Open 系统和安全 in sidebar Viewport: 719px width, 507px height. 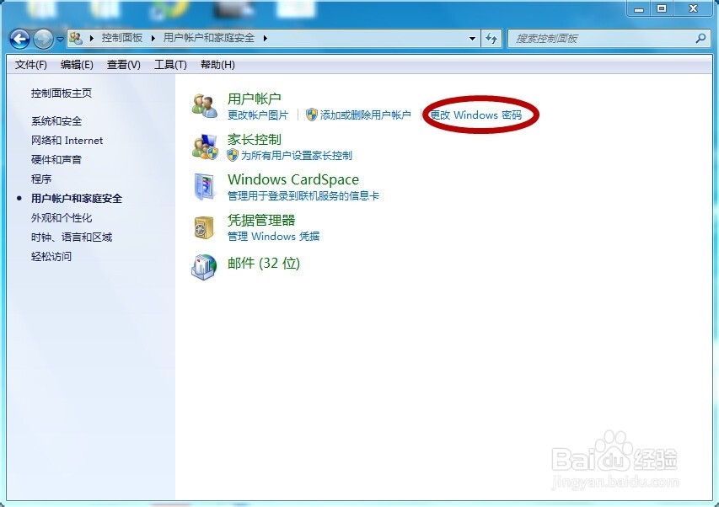pos(56,121)
